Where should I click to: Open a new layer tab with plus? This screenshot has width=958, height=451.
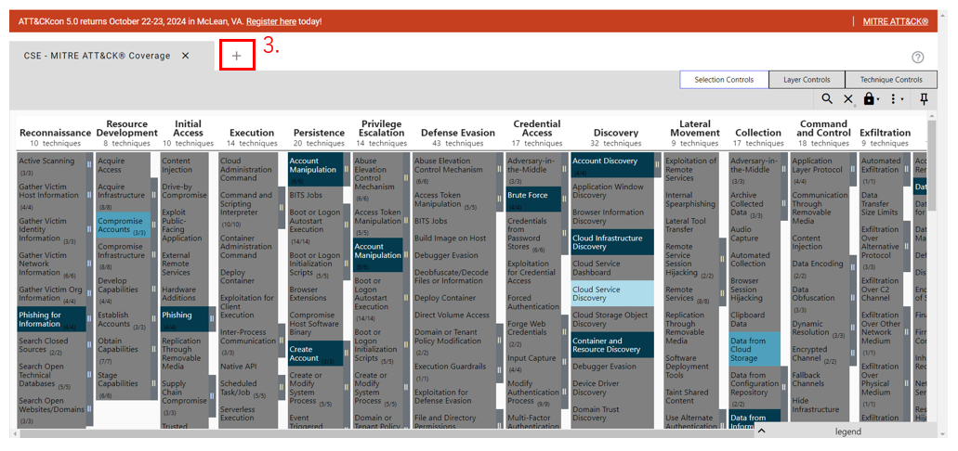click(x=236, y=56)
